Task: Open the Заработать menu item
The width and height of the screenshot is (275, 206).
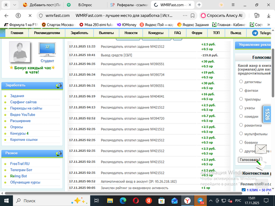Action: click(x=79, y=33)
